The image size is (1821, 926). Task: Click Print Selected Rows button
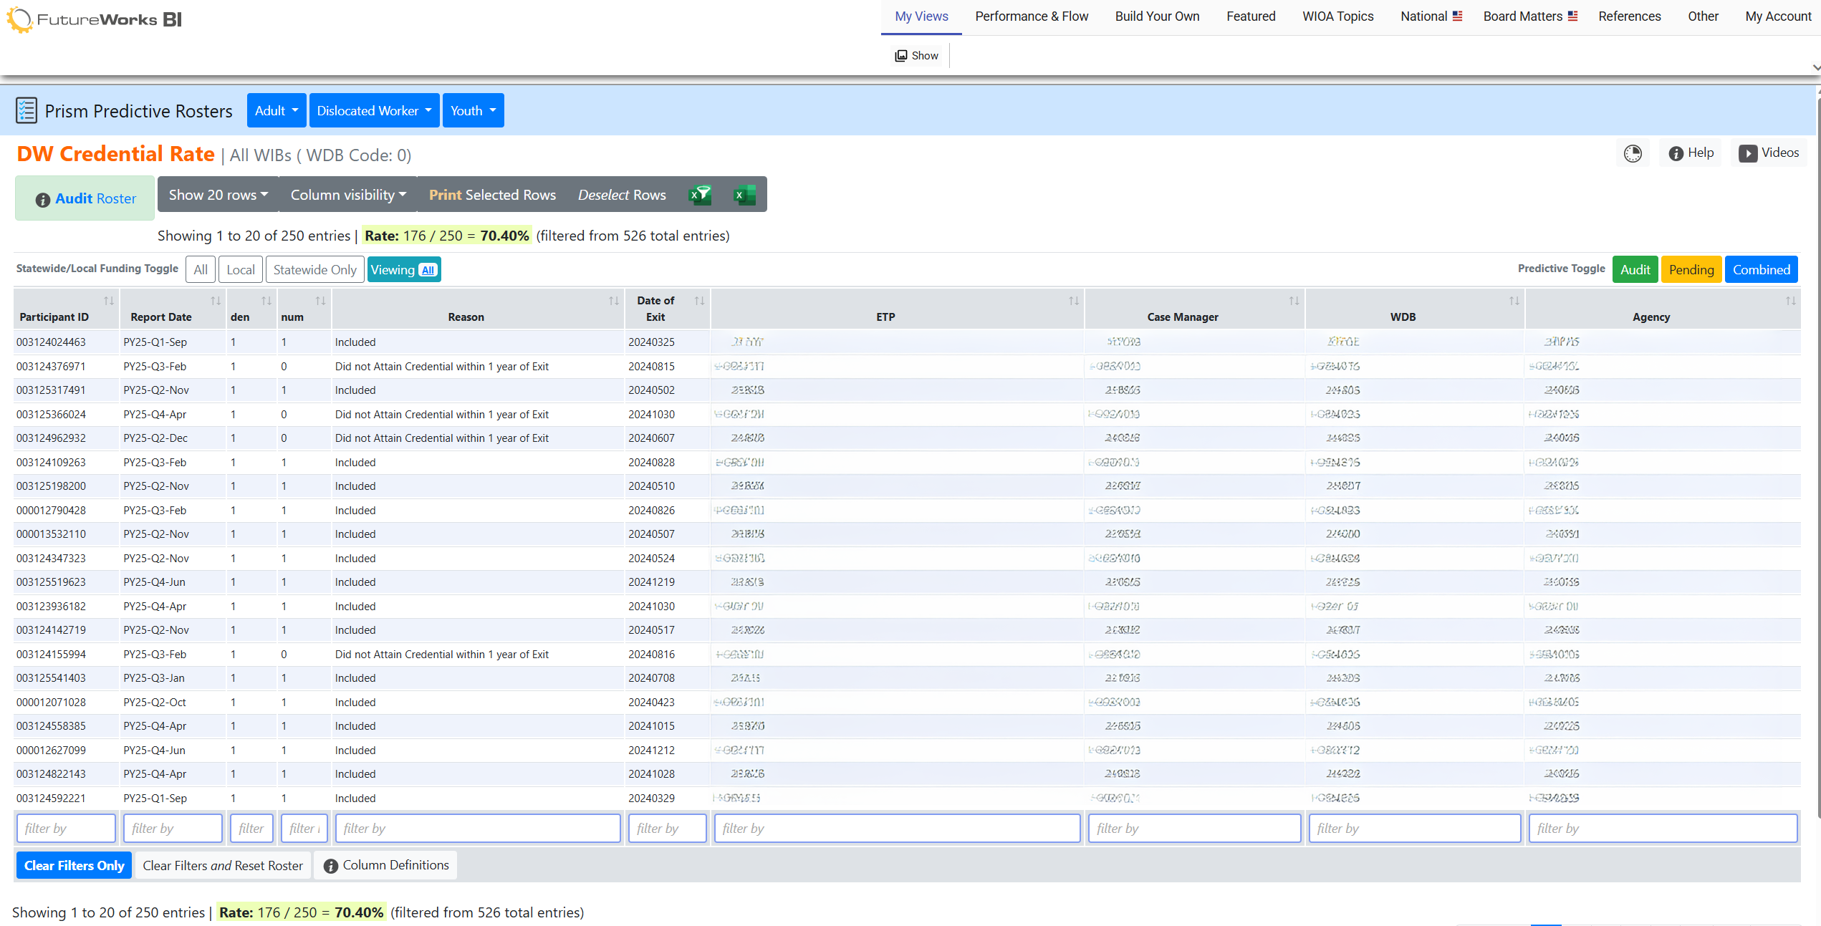coord(492,195)
